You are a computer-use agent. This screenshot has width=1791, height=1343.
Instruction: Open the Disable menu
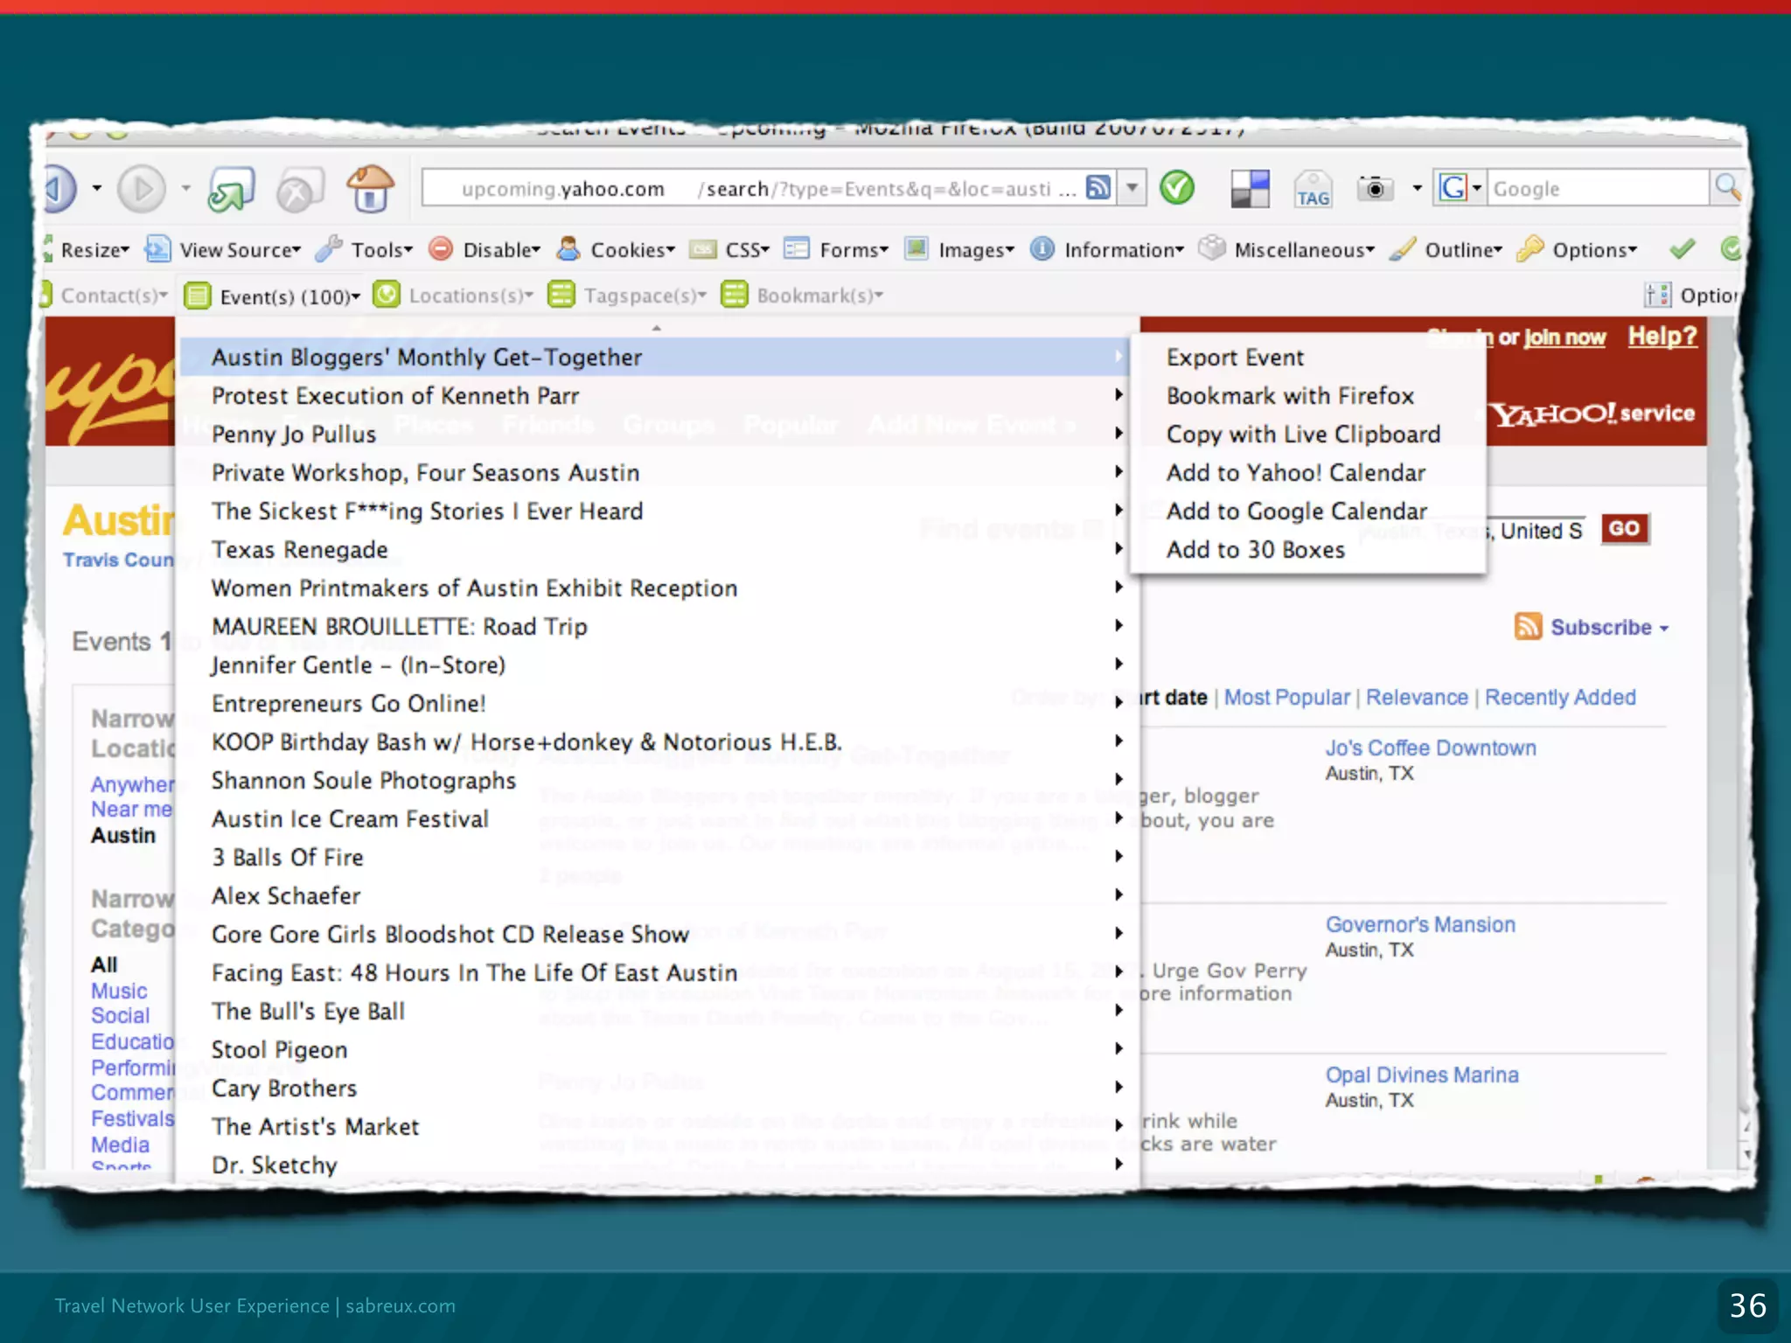(x=484, y=249)
